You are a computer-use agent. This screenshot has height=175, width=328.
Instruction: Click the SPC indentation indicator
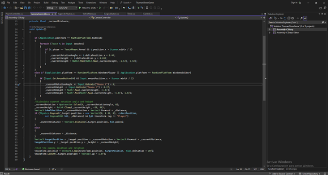pos(255,169)
